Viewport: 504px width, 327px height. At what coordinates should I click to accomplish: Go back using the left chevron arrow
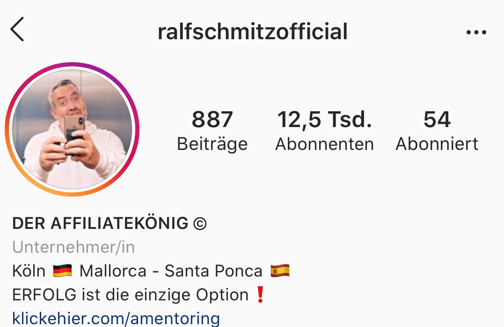pyautogui.click(x=17, y=29)
